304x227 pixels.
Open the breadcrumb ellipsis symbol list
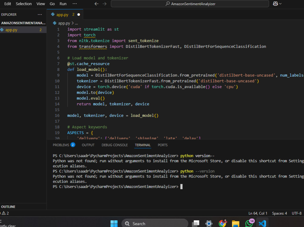click(x=76, y=23)
